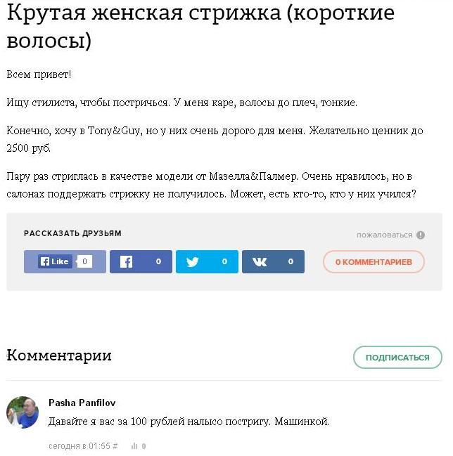Click the report exclamation icon

(421, 235)
